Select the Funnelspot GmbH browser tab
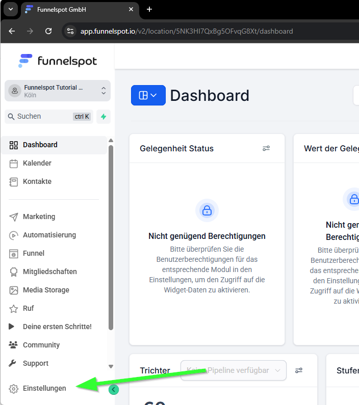Viewport: 359px width, 405px height. pos(79,10)
